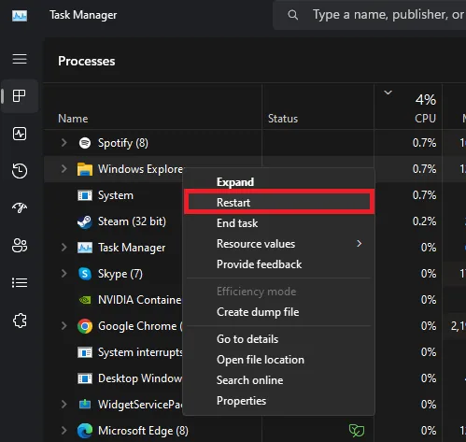Choose Provide feedback in the context menu
The image size is (466, 442).
tap(279, 264)
